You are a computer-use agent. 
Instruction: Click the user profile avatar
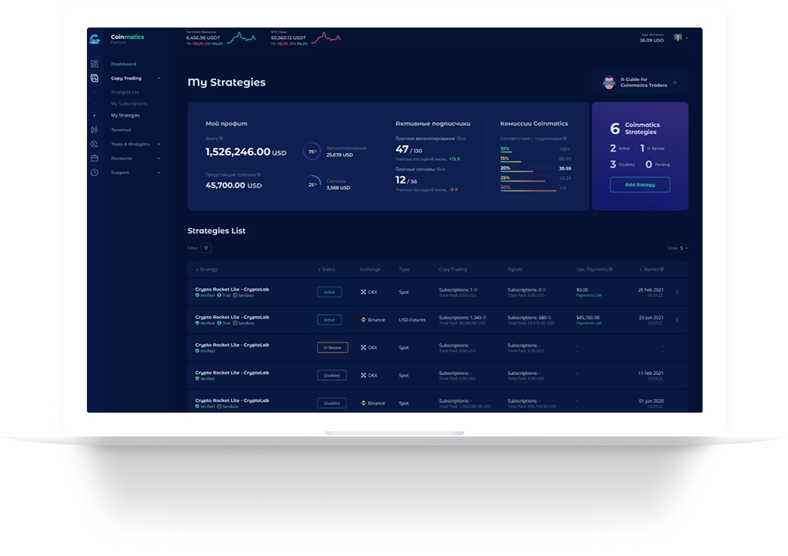(678, 38)
